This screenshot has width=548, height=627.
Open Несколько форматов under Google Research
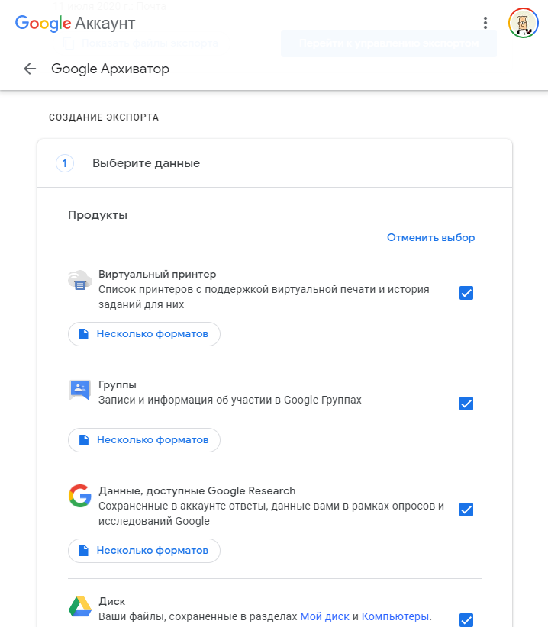tap(144, 551)
